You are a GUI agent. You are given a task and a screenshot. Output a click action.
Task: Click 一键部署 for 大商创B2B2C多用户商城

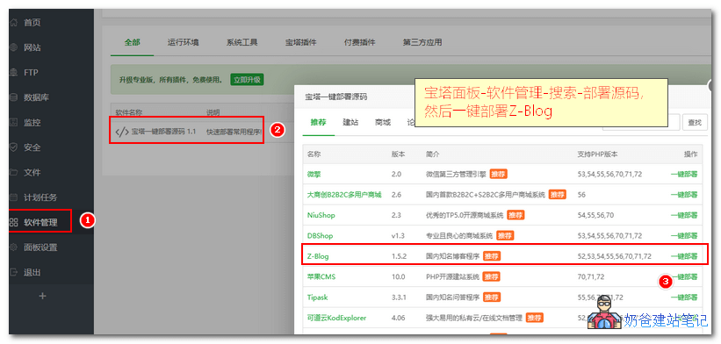pos(684,195)
